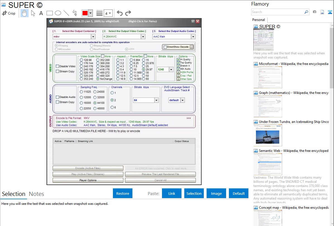Pick the rectangle shape tool
The width and height of the screenshot is (334, 226).
pos(50,13)
